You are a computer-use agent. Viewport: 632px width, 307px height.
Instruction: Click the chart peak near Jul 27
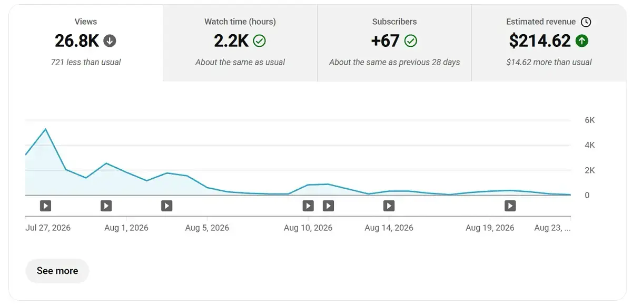46,129
